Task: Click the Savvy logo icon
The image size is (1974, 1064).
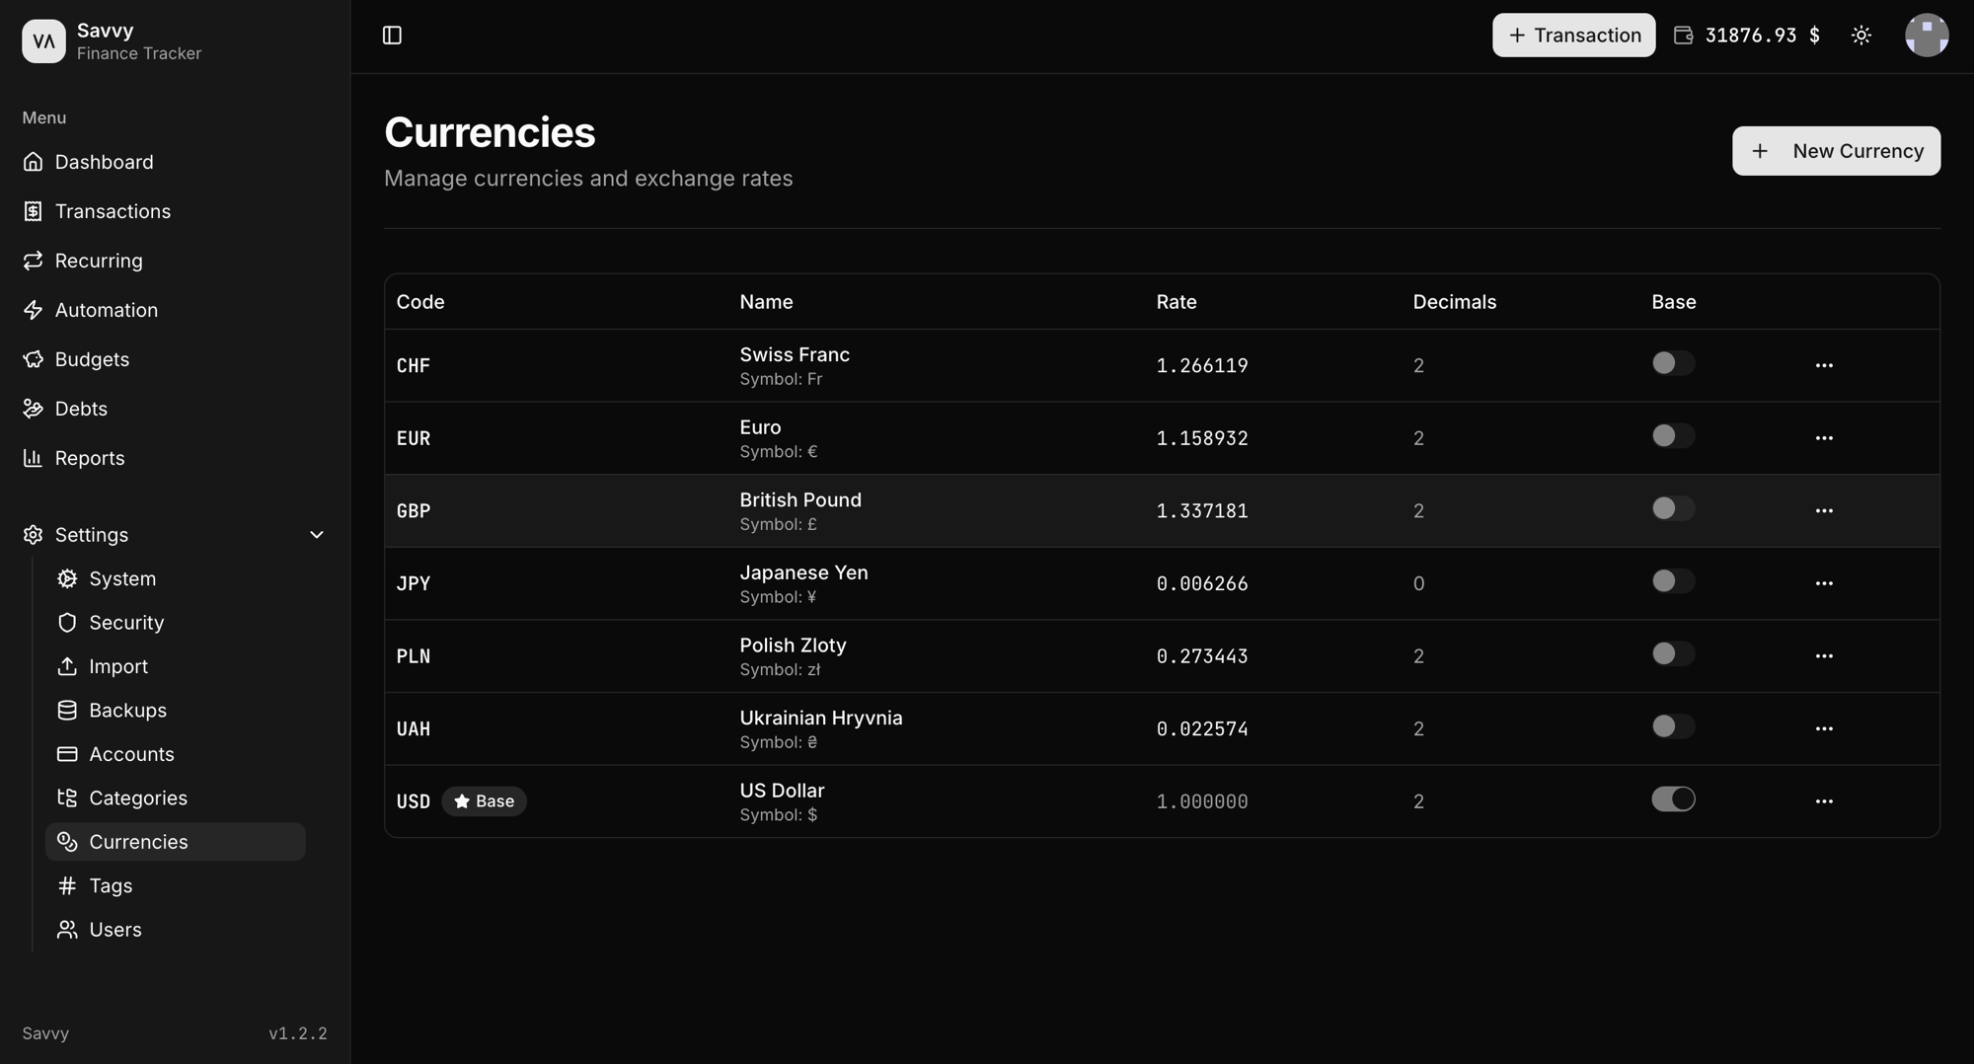Action: click(43, 40)
